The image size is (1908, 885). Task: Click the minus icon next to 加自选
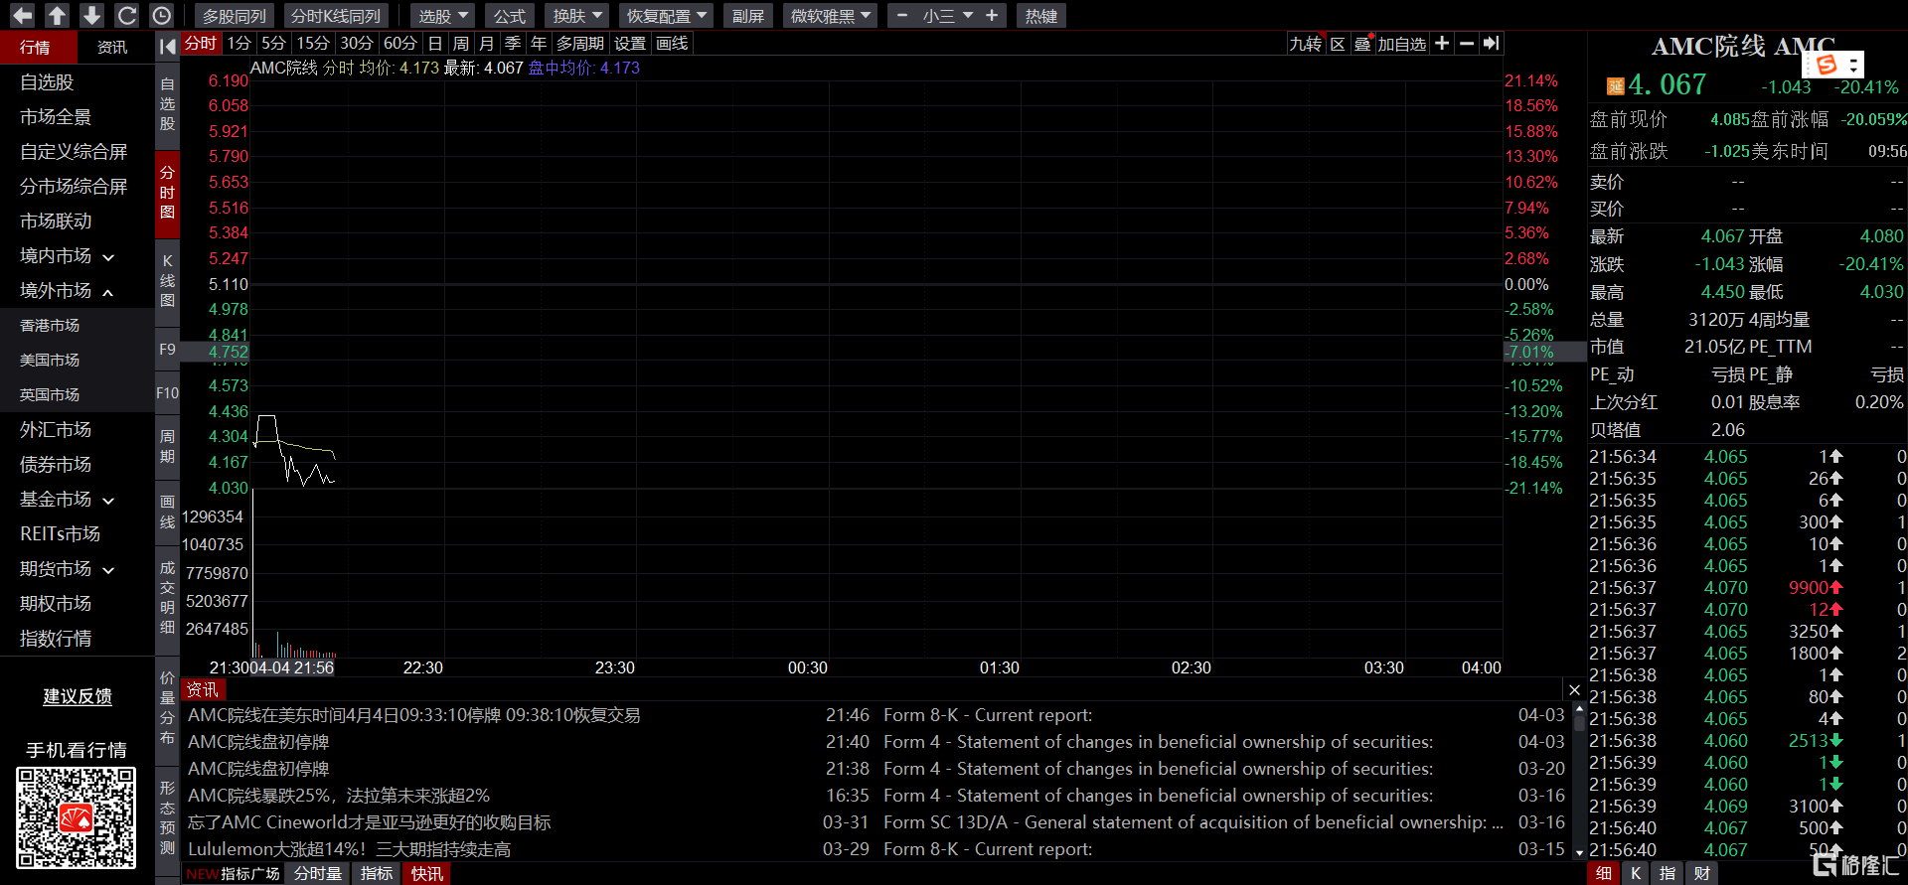pyautogui.click(x=1466, y=44)
